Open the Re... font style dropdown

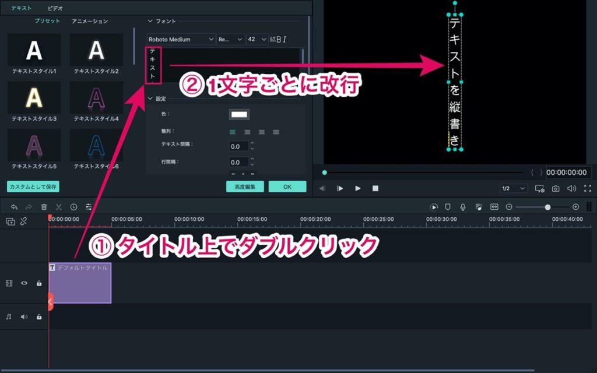tap(230, 39)
